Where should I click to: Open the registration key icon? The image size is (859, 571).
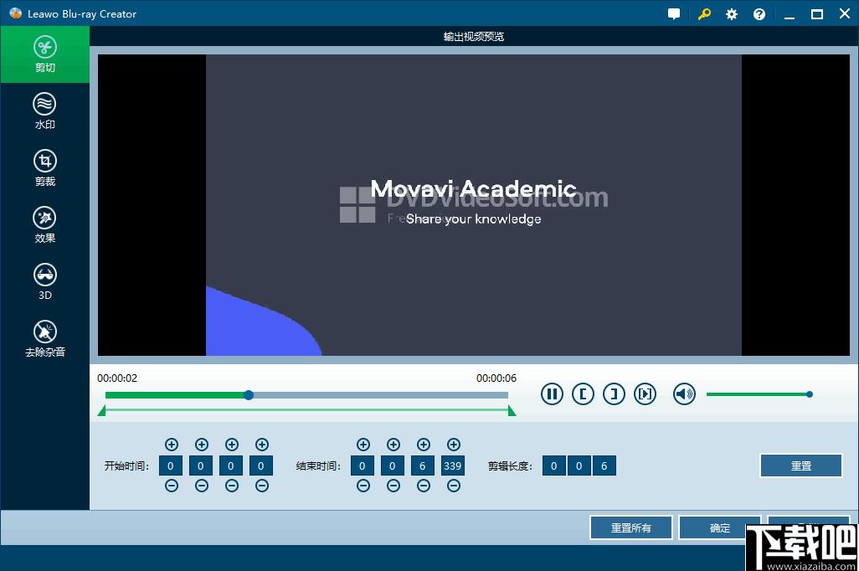click(x=704, y=14)
